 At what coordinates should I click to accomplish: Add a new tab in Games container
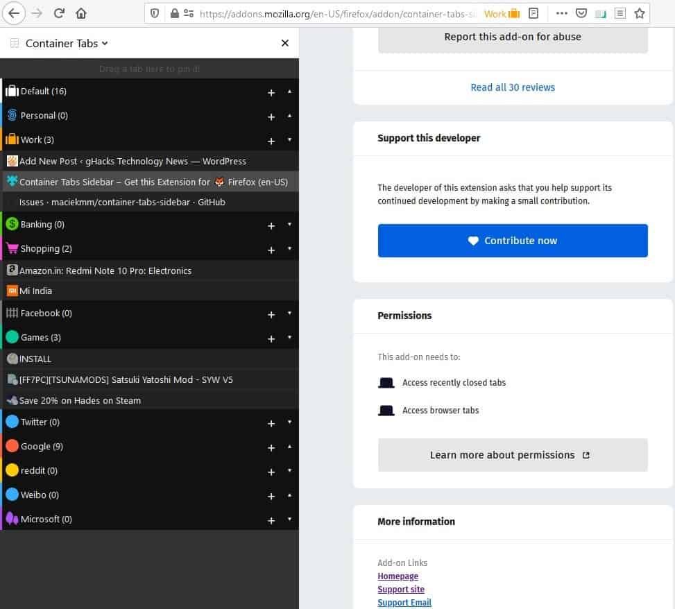[271, 339]
